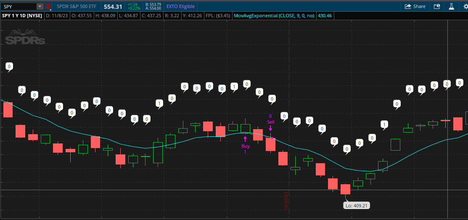Image resolution: width=468 pixels, height=220 pixels.
Task: Click the 430.46 moving average value
Action: 325,16
